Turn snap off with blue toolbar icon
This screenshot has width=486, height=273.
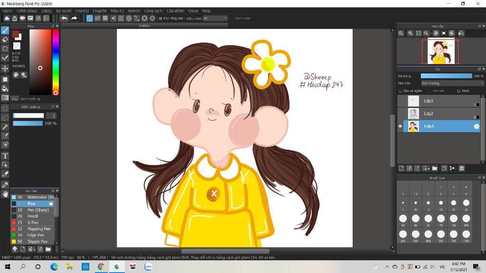pyautogui.click(x=90, y=18)
